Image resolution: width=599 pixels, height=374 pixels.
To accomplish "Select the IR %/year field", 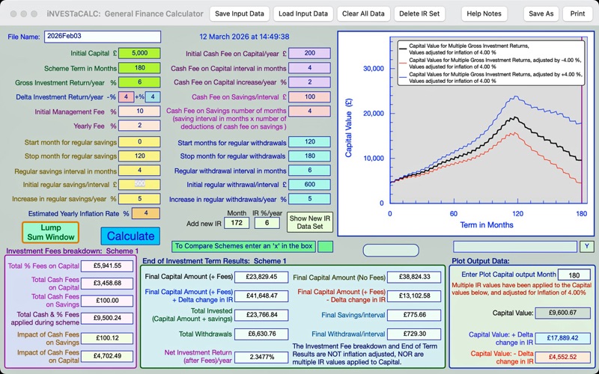I will point(267,223).
